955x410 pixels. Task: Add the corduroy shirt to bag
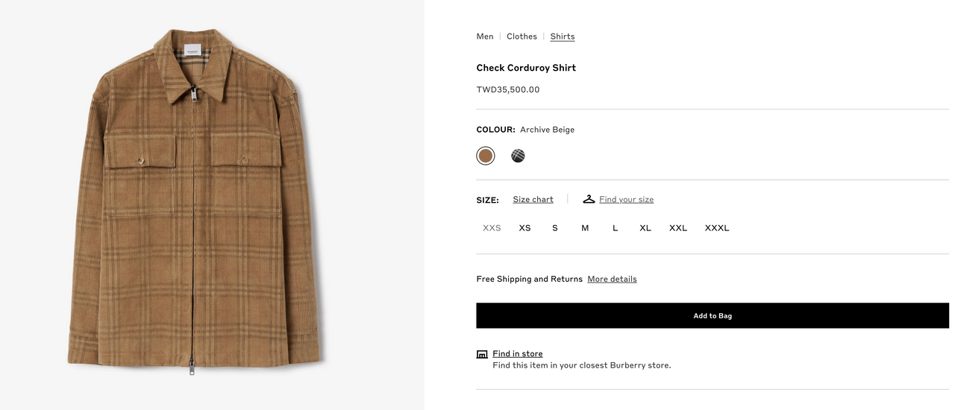tap(713, 315)
